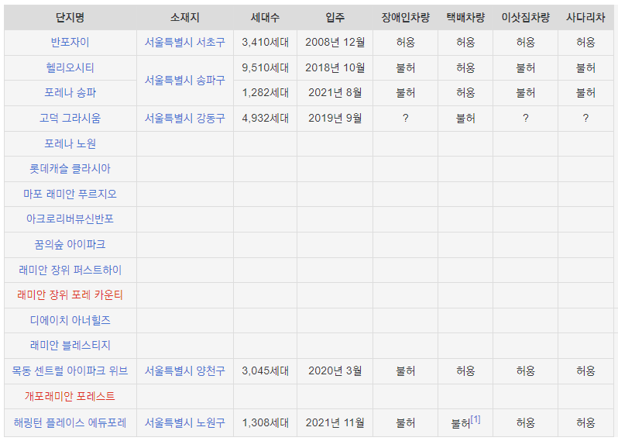Click the 2018년 10월 move-in date
The image size is (618, 441).
[x=335, y=68]
